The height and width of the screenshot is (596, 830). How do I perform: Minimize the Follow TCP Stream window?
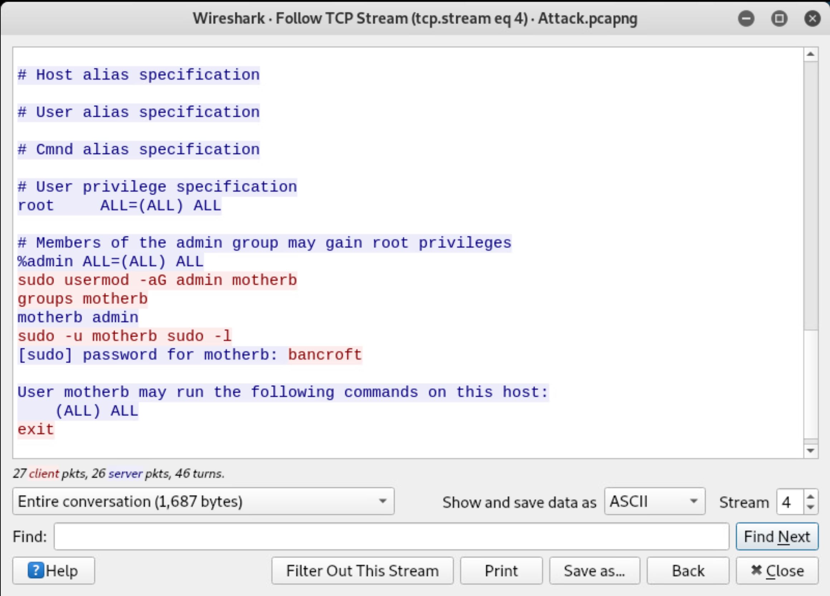(746, 18)
